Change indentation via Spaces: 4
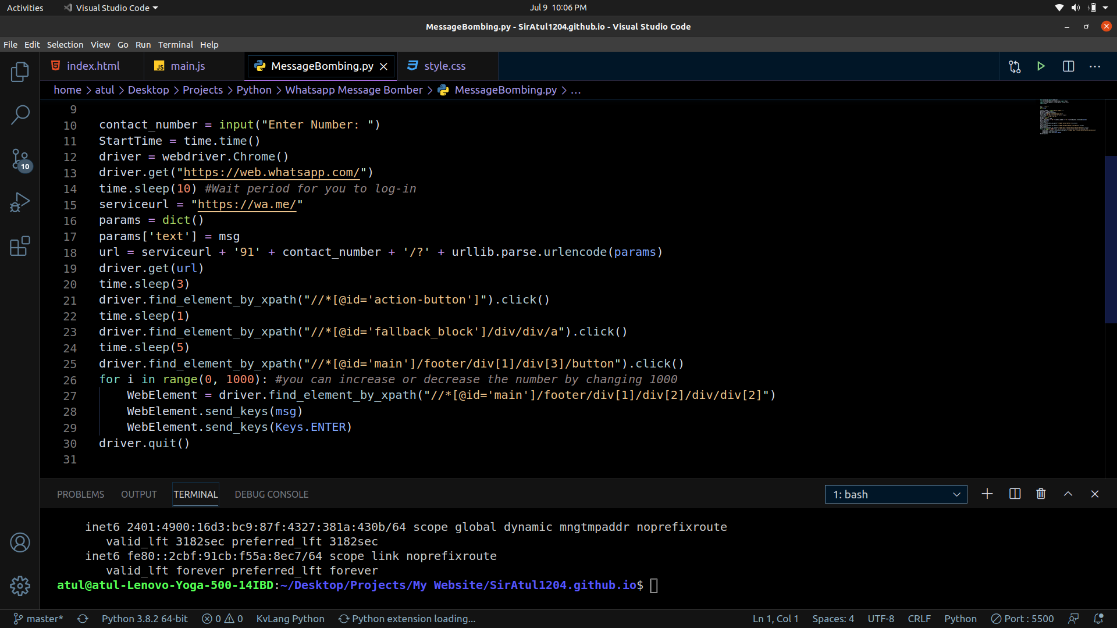 (x=833, y=619)
